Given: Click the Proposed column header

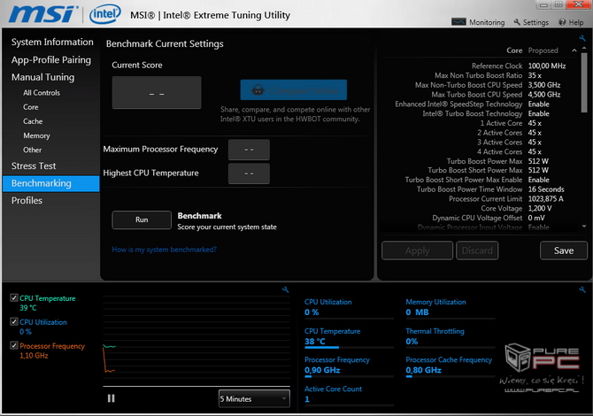Looking at the screenshot, I should [x=543, y=50].
